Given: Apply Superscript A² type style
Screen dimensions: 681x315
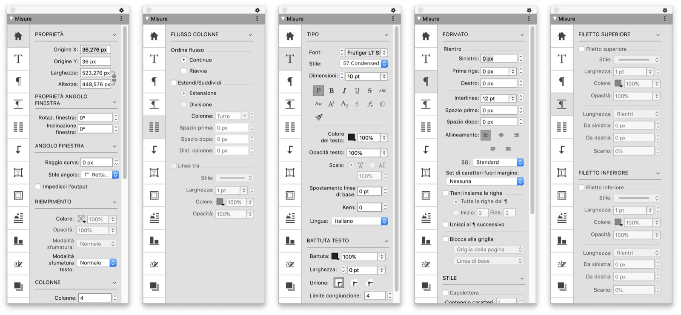Looking at the screenshot, I should pos(331,104).
